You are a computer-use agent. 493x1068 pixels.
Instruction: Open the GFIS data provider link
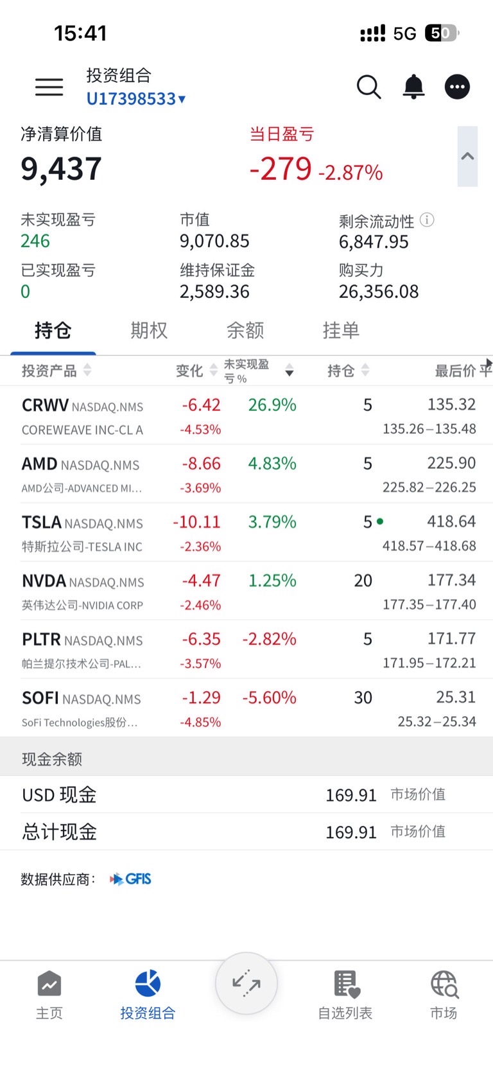point(131,879)
